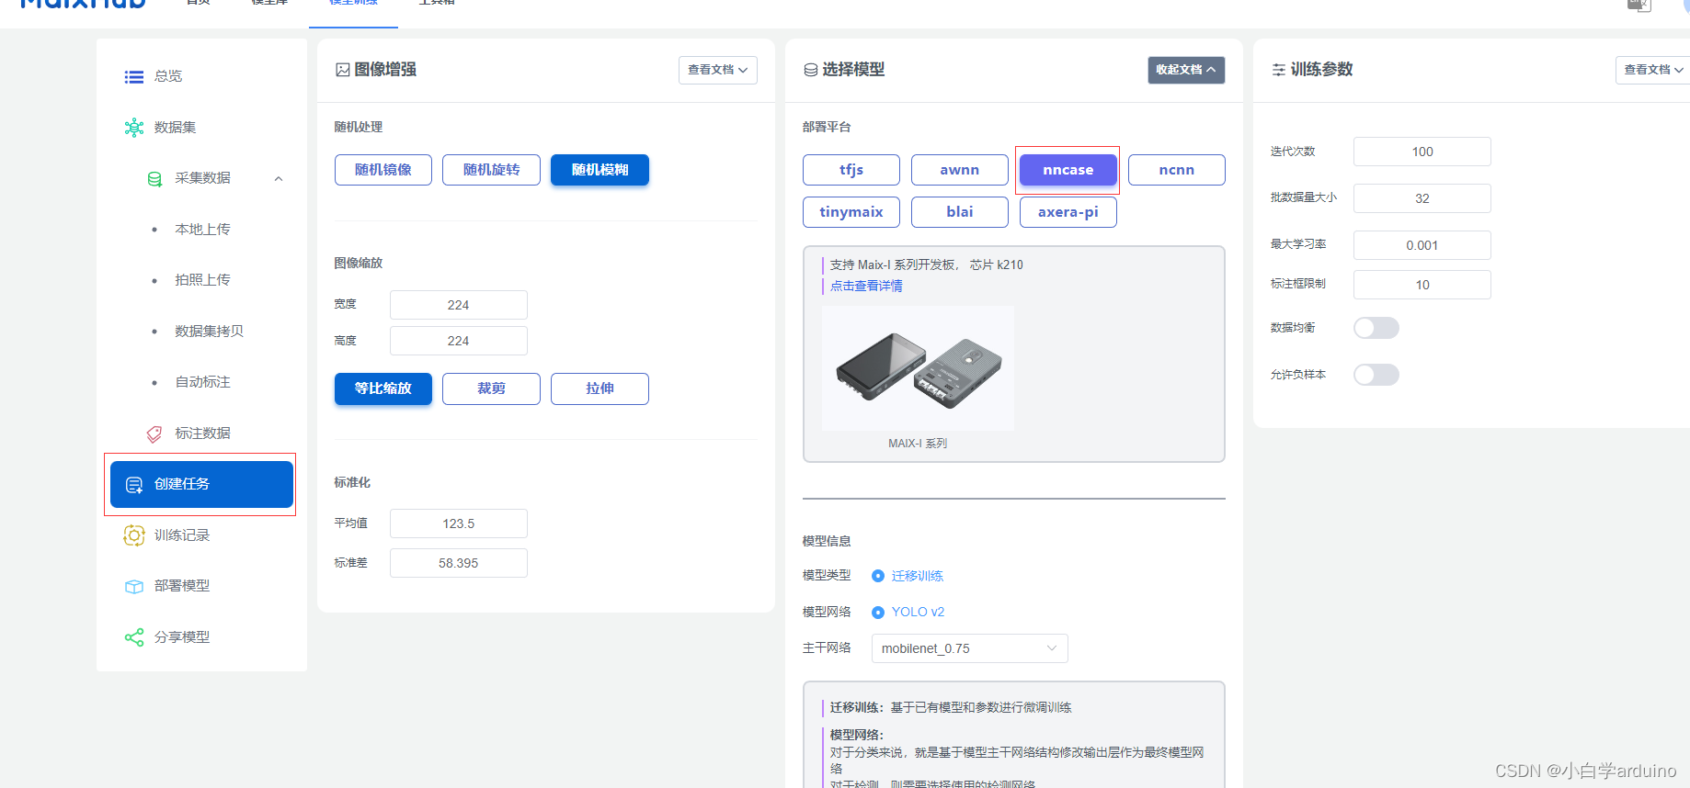The image size is (1690, 788).
Task: Open the 点击查看详情 link
Action: 866,286
